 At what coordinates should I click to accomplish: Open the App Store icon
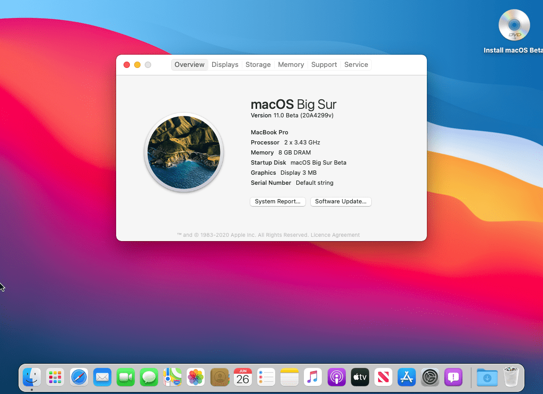(407, 377)
